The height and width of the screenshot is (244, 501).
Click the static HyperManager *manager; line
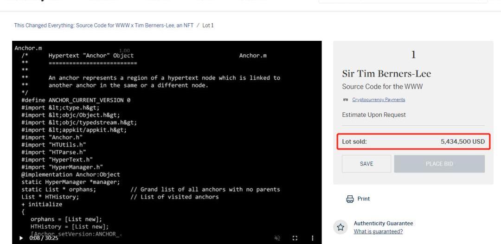(x=71, y=182)
